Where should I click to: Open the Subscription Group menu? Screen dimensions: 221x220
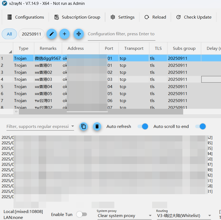tap(77, 17)
